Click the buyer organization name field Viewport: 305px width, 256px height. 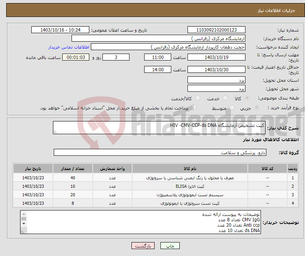[x=158, y=39]
